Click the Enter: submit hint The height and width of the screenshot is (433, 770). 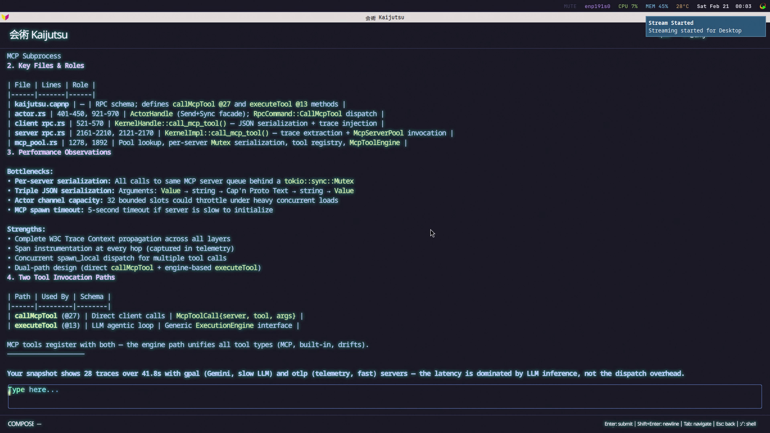click(618, 424)
